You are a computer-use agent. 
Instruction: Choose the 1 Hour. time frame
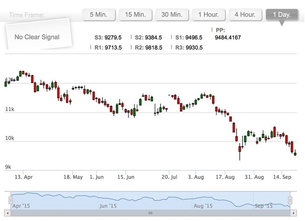tap(209, 15)
